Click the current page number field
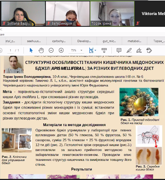Screen dimensions: 165x180 [10, 50]
